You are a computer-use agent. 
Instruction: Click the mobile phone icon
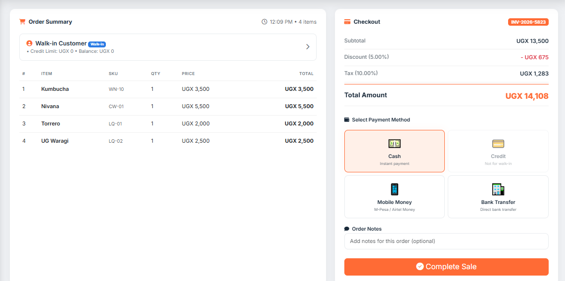395,189
